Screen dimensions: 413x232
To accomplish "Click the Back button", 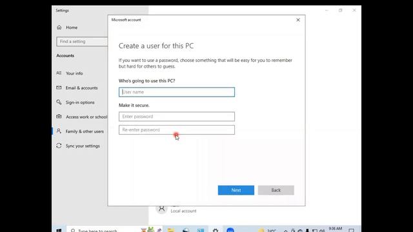I will tap(276, 190).
